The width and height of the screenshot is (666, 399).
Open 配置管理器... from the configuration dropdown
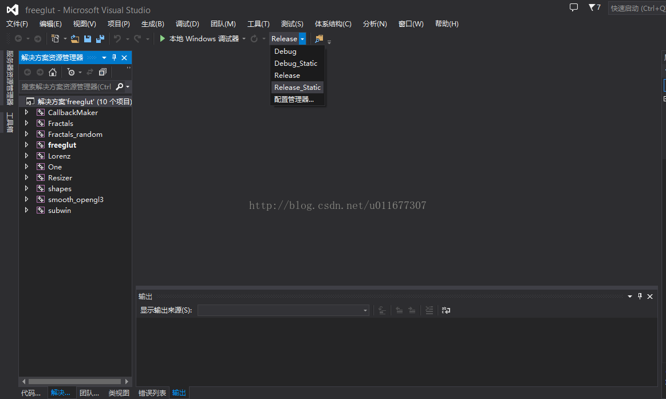294,100
